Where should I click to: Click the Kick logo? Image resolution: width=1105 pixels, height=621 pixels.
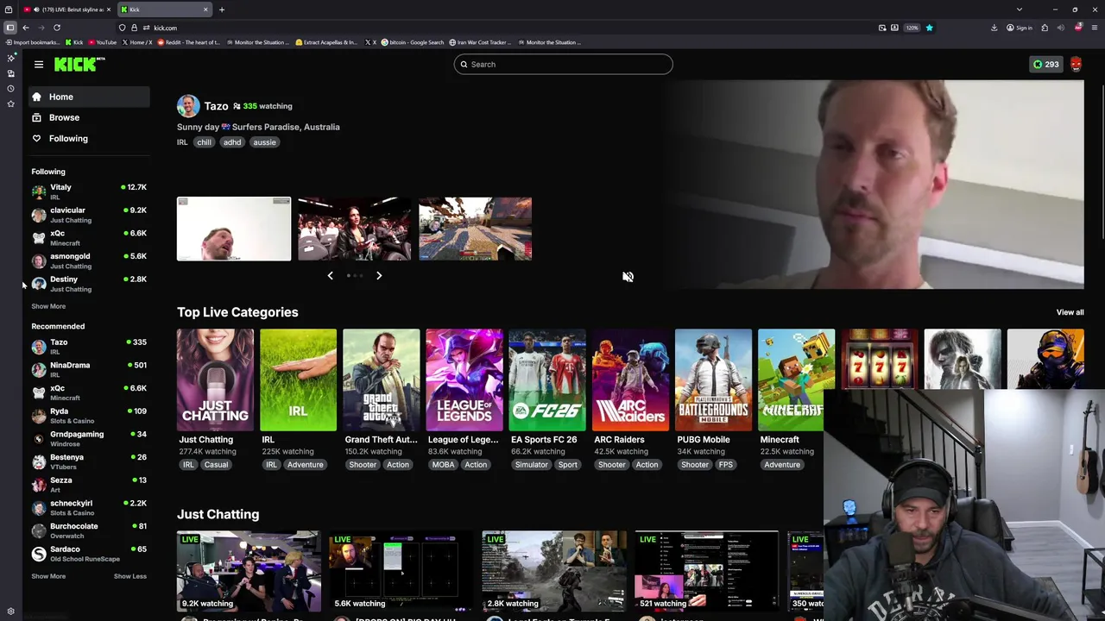(x=79, y=64)
